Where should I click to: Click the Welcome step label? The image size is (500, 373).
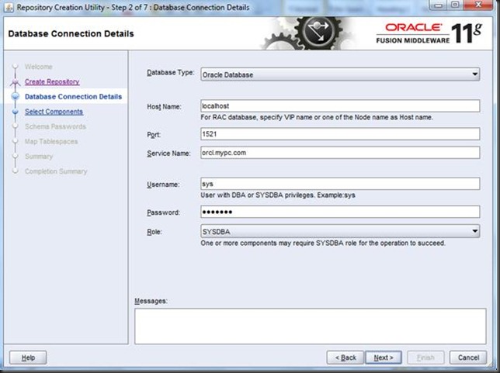pos(39,67)
